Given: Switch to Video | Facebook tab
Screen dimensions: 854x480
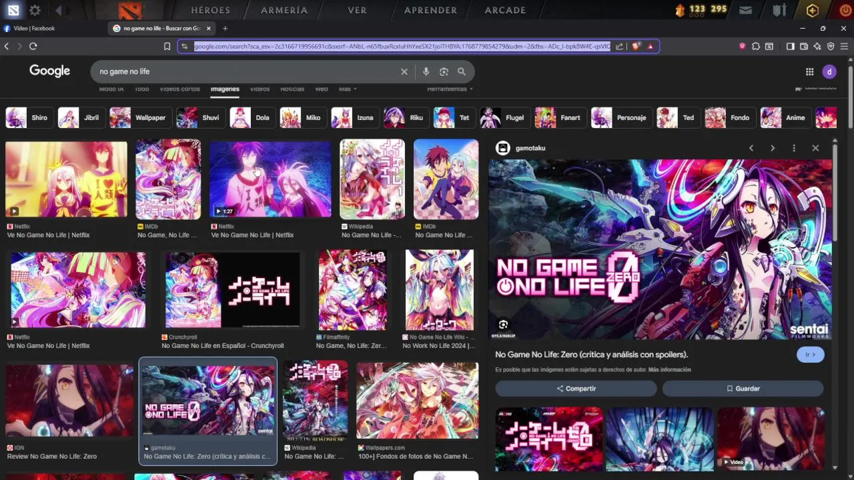Looking at the screenshot, I should point(53,29).
